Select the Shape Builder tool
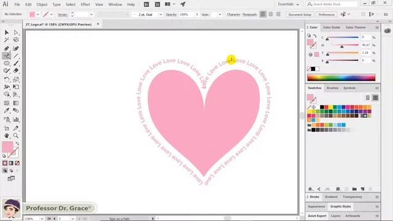This screenshot has height=221, width=393. 7,94
